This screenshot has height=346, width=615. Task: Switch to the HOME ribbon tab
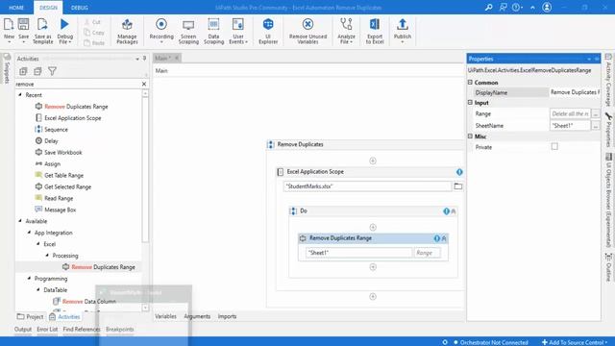[16, 8]
